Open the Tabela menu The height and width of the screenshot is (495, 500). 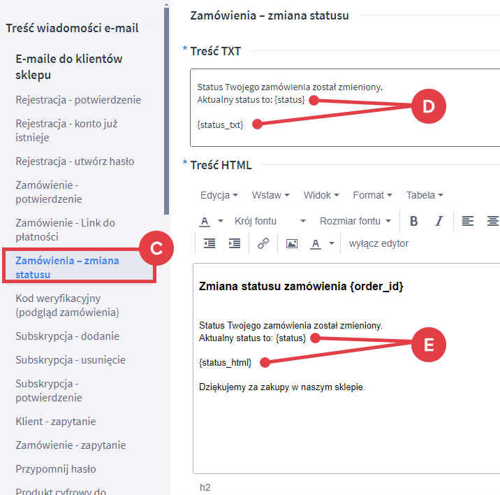pos(425,195)
